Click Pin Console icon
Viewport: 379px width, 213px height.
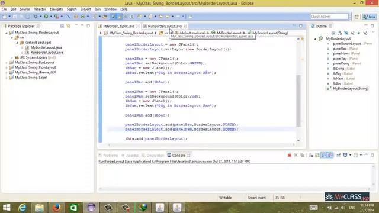point(338,155)
